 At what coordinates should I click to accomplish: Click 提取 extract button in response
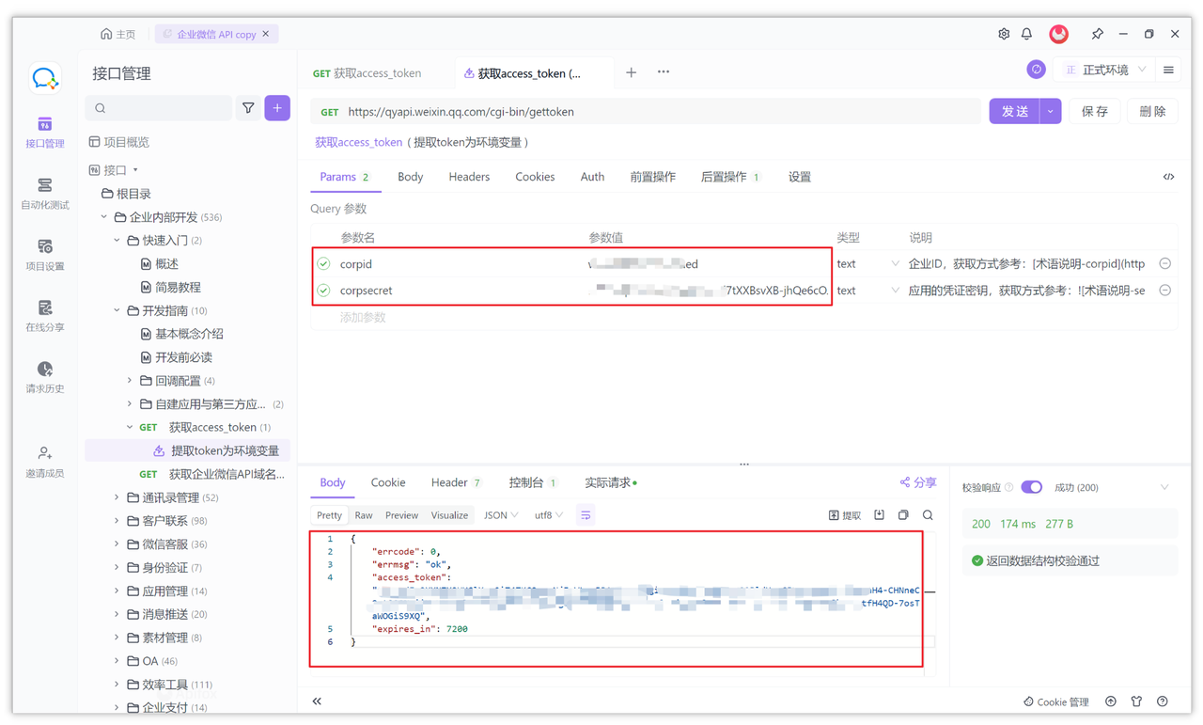pyautogui.click(x=844, y=515)
